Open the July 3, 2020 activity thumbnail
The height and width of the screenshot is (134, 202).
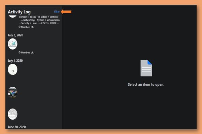pos(12,44)
